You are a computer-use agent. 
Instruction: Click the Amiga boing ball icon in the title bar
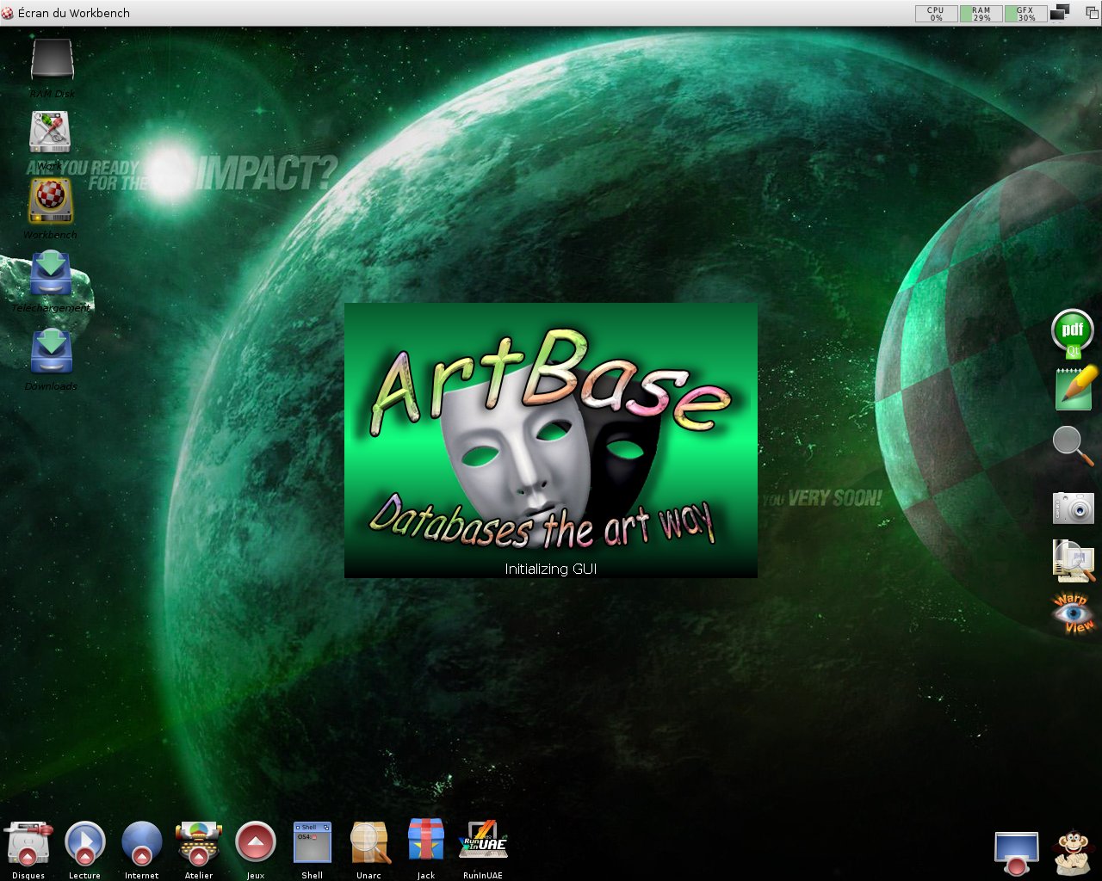coord(8,13)
